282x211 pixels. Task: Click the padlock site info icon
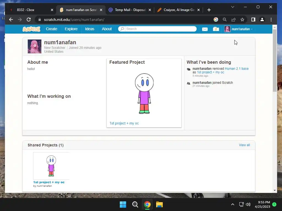point(40,20)
